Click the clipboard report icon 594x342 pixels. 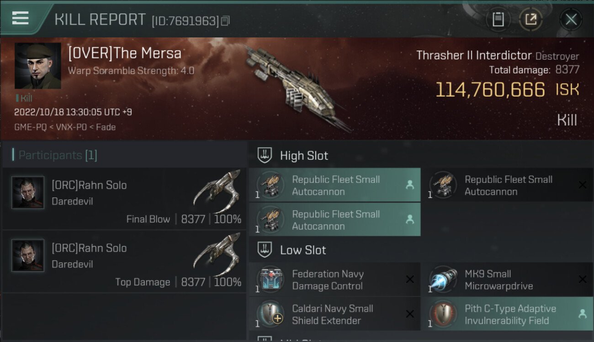tap(498, 20)
